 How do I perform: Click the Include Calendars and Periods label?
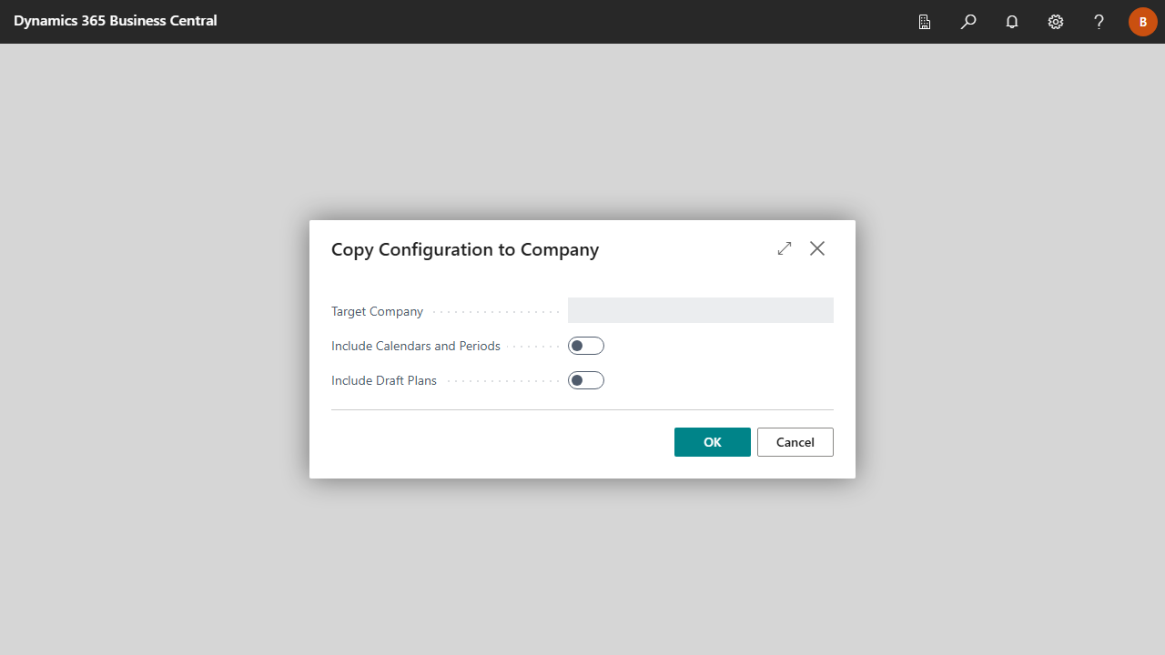click(x=416, y=346)
